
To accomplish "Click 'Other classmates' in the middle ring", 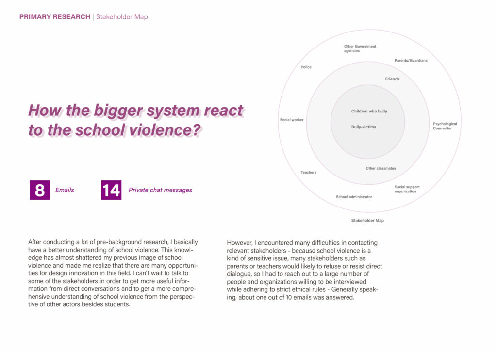I will tap(381, 169).
